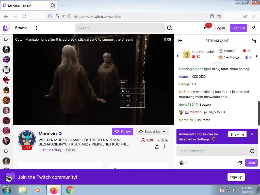
Task: Open the gorilla avatar channel in the sidebar
Action: click(x=6, y=70)
